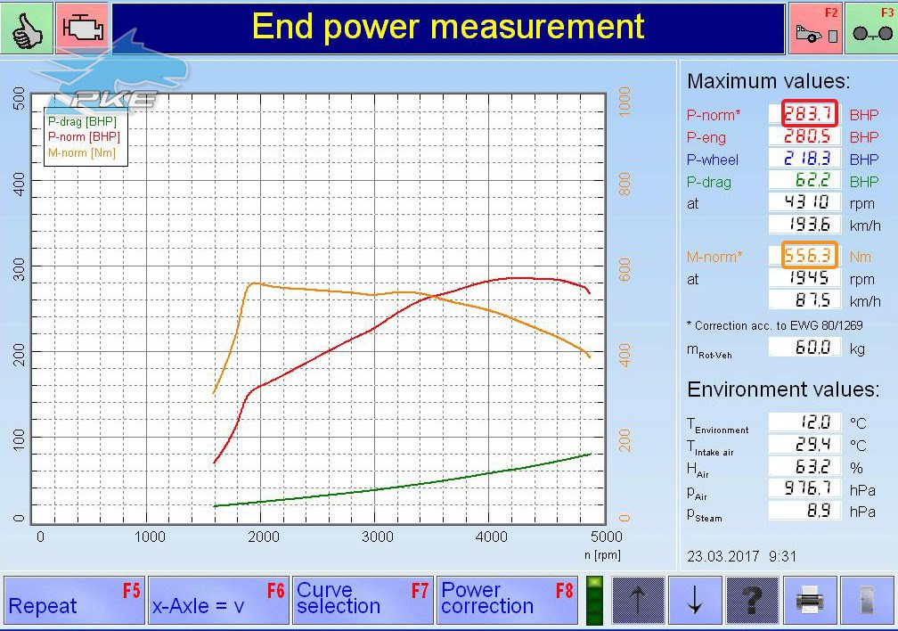Select the highlighted M-norm 556.3 value field
Viewport: 898px width, 631px height.
(809, 255)
